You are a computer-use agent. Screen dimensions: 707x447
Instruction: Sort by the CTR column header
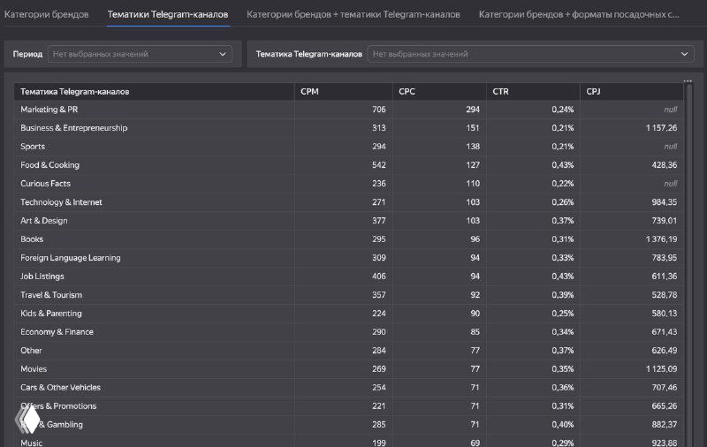coord(502,91)
